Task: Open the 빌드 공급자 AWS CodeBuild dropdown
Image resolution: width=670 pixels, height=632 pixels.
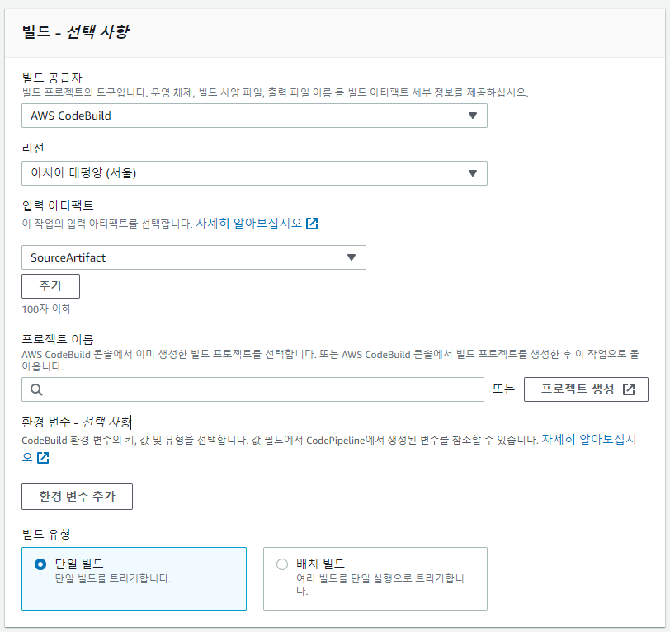Action: coord(254,116)
